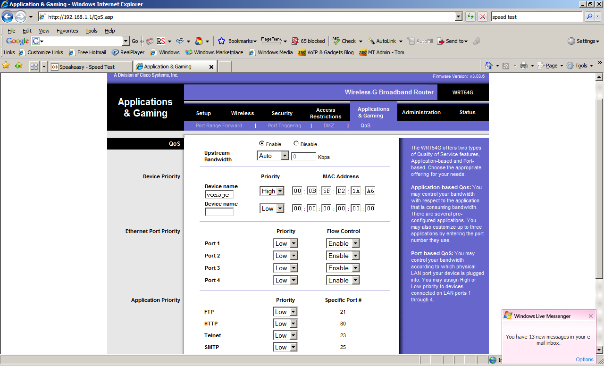Open the vonage device priority dropdown
This screenshot has height=366, width=604.
pos(272,191)
